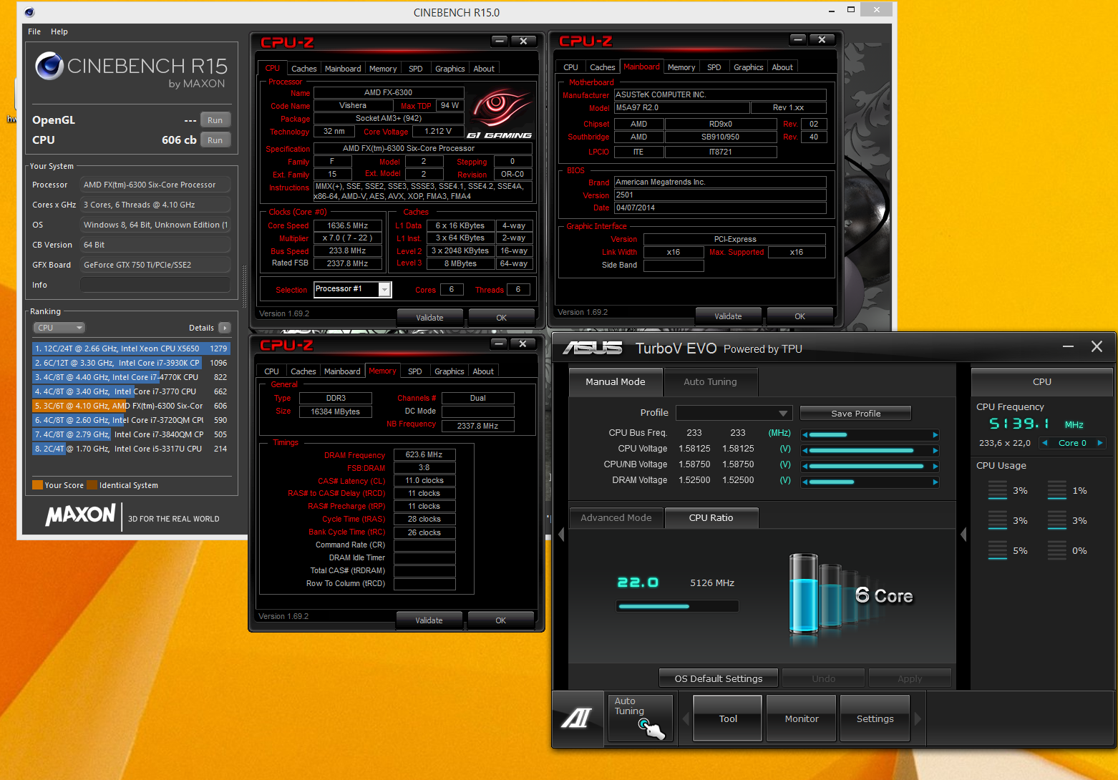Adjust the CPU/NB Voltage slider
1118x780 pixels.
[870, 467]
